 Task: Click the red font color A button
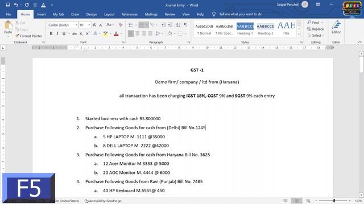pyautogui.click(x=116, y=34)
